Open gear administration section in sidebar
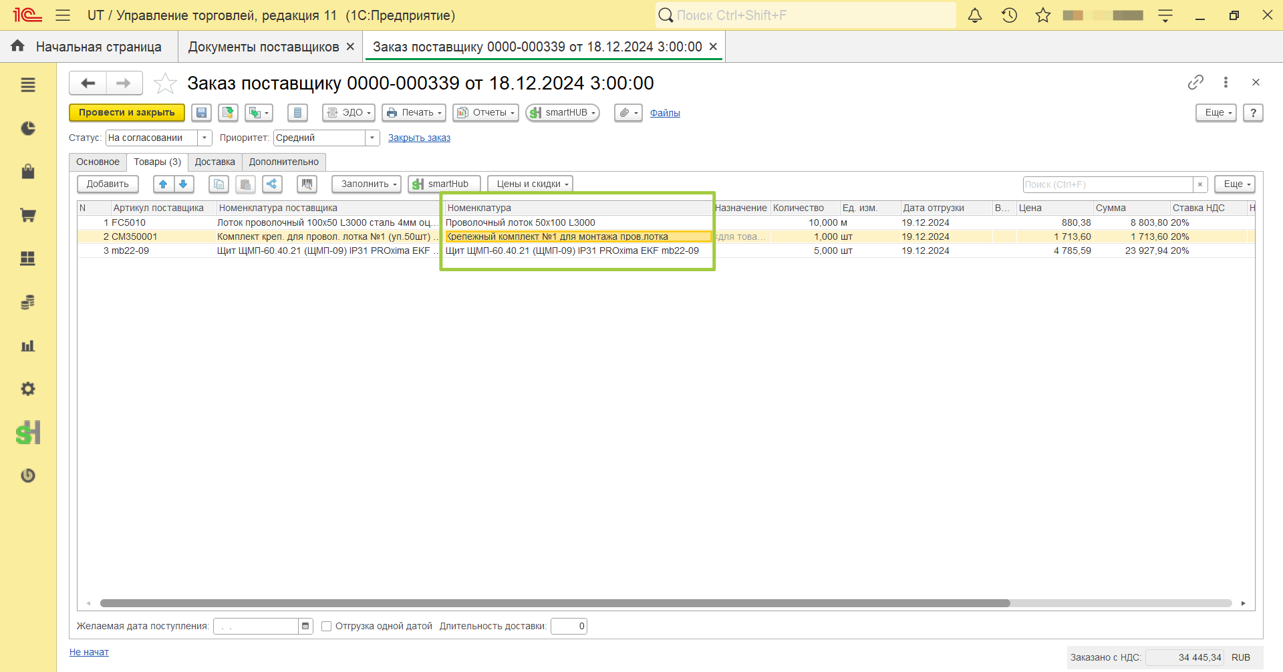 pos(28,389)
